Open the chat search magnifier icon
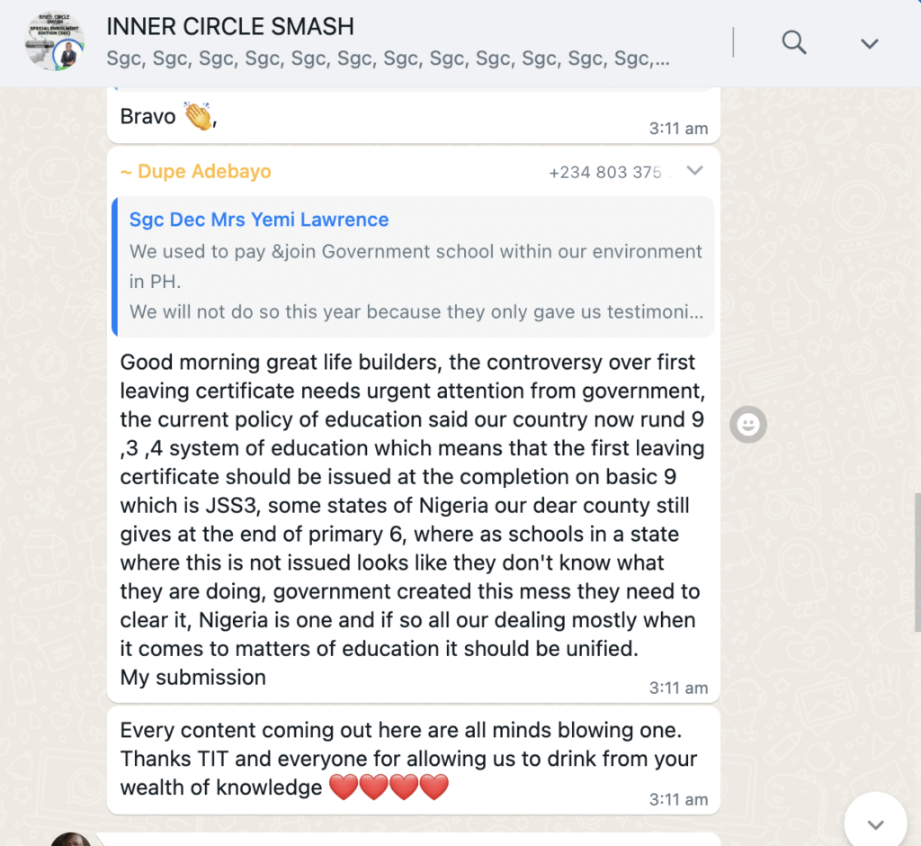 793,42
